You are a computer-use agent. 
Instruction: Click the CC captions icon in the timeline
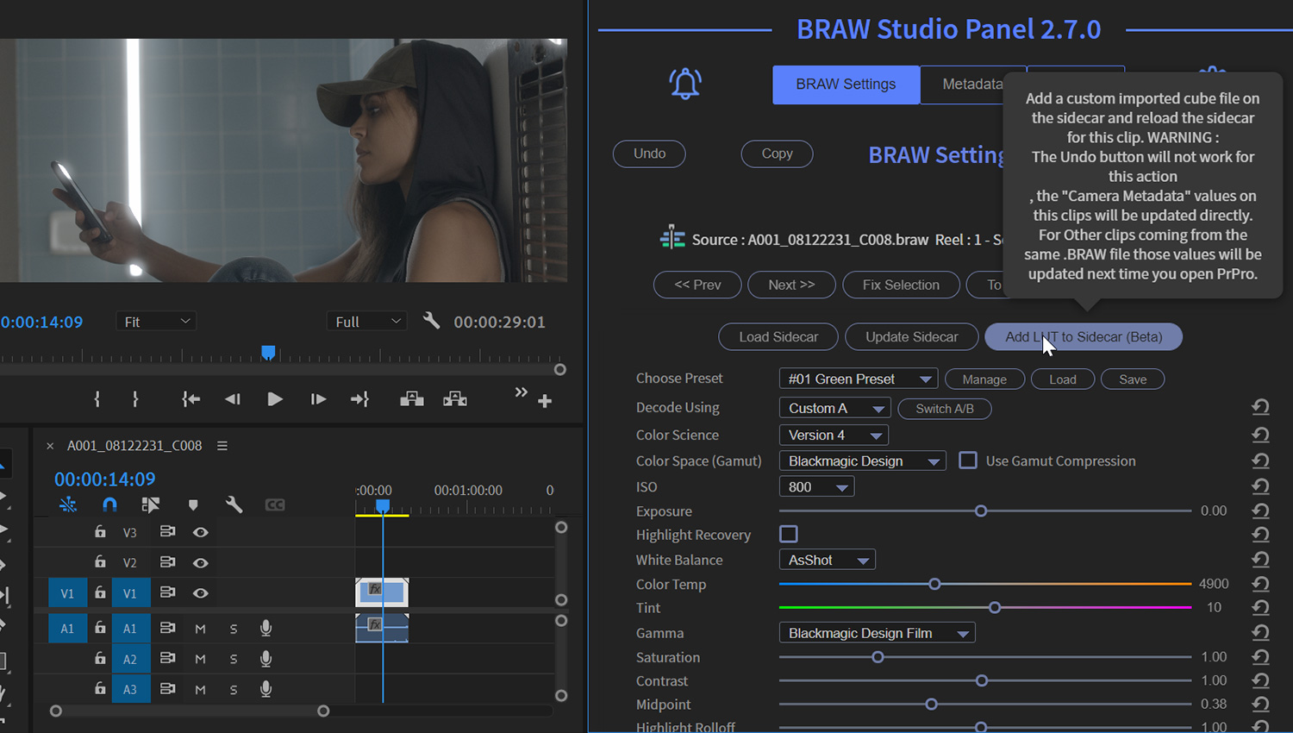pos(275,504)
